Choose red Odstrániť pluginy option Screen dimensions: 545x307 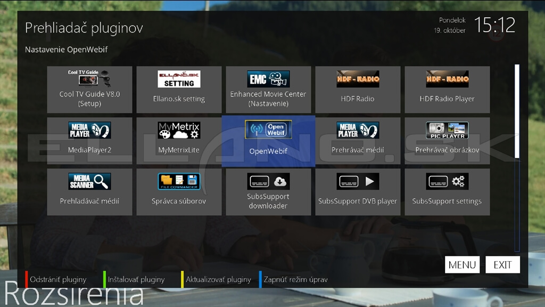pyautogui.click(x=55, y=279)
